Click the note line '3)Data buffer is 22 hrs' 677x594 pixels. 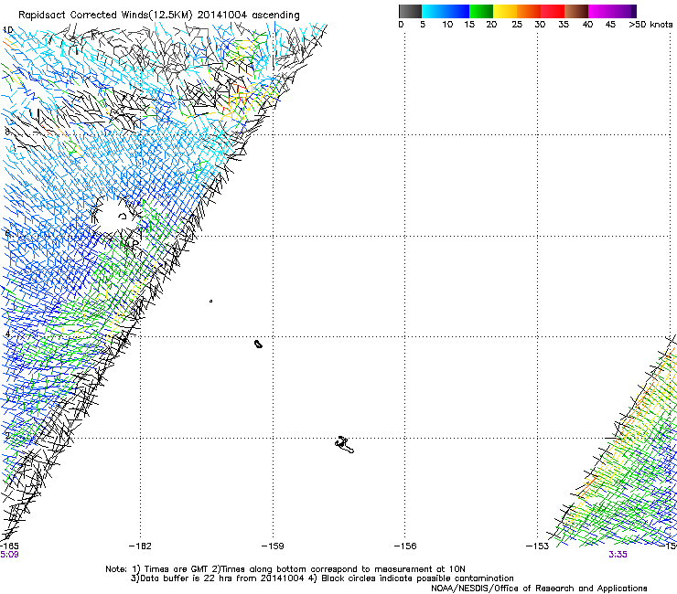[322, 578]
